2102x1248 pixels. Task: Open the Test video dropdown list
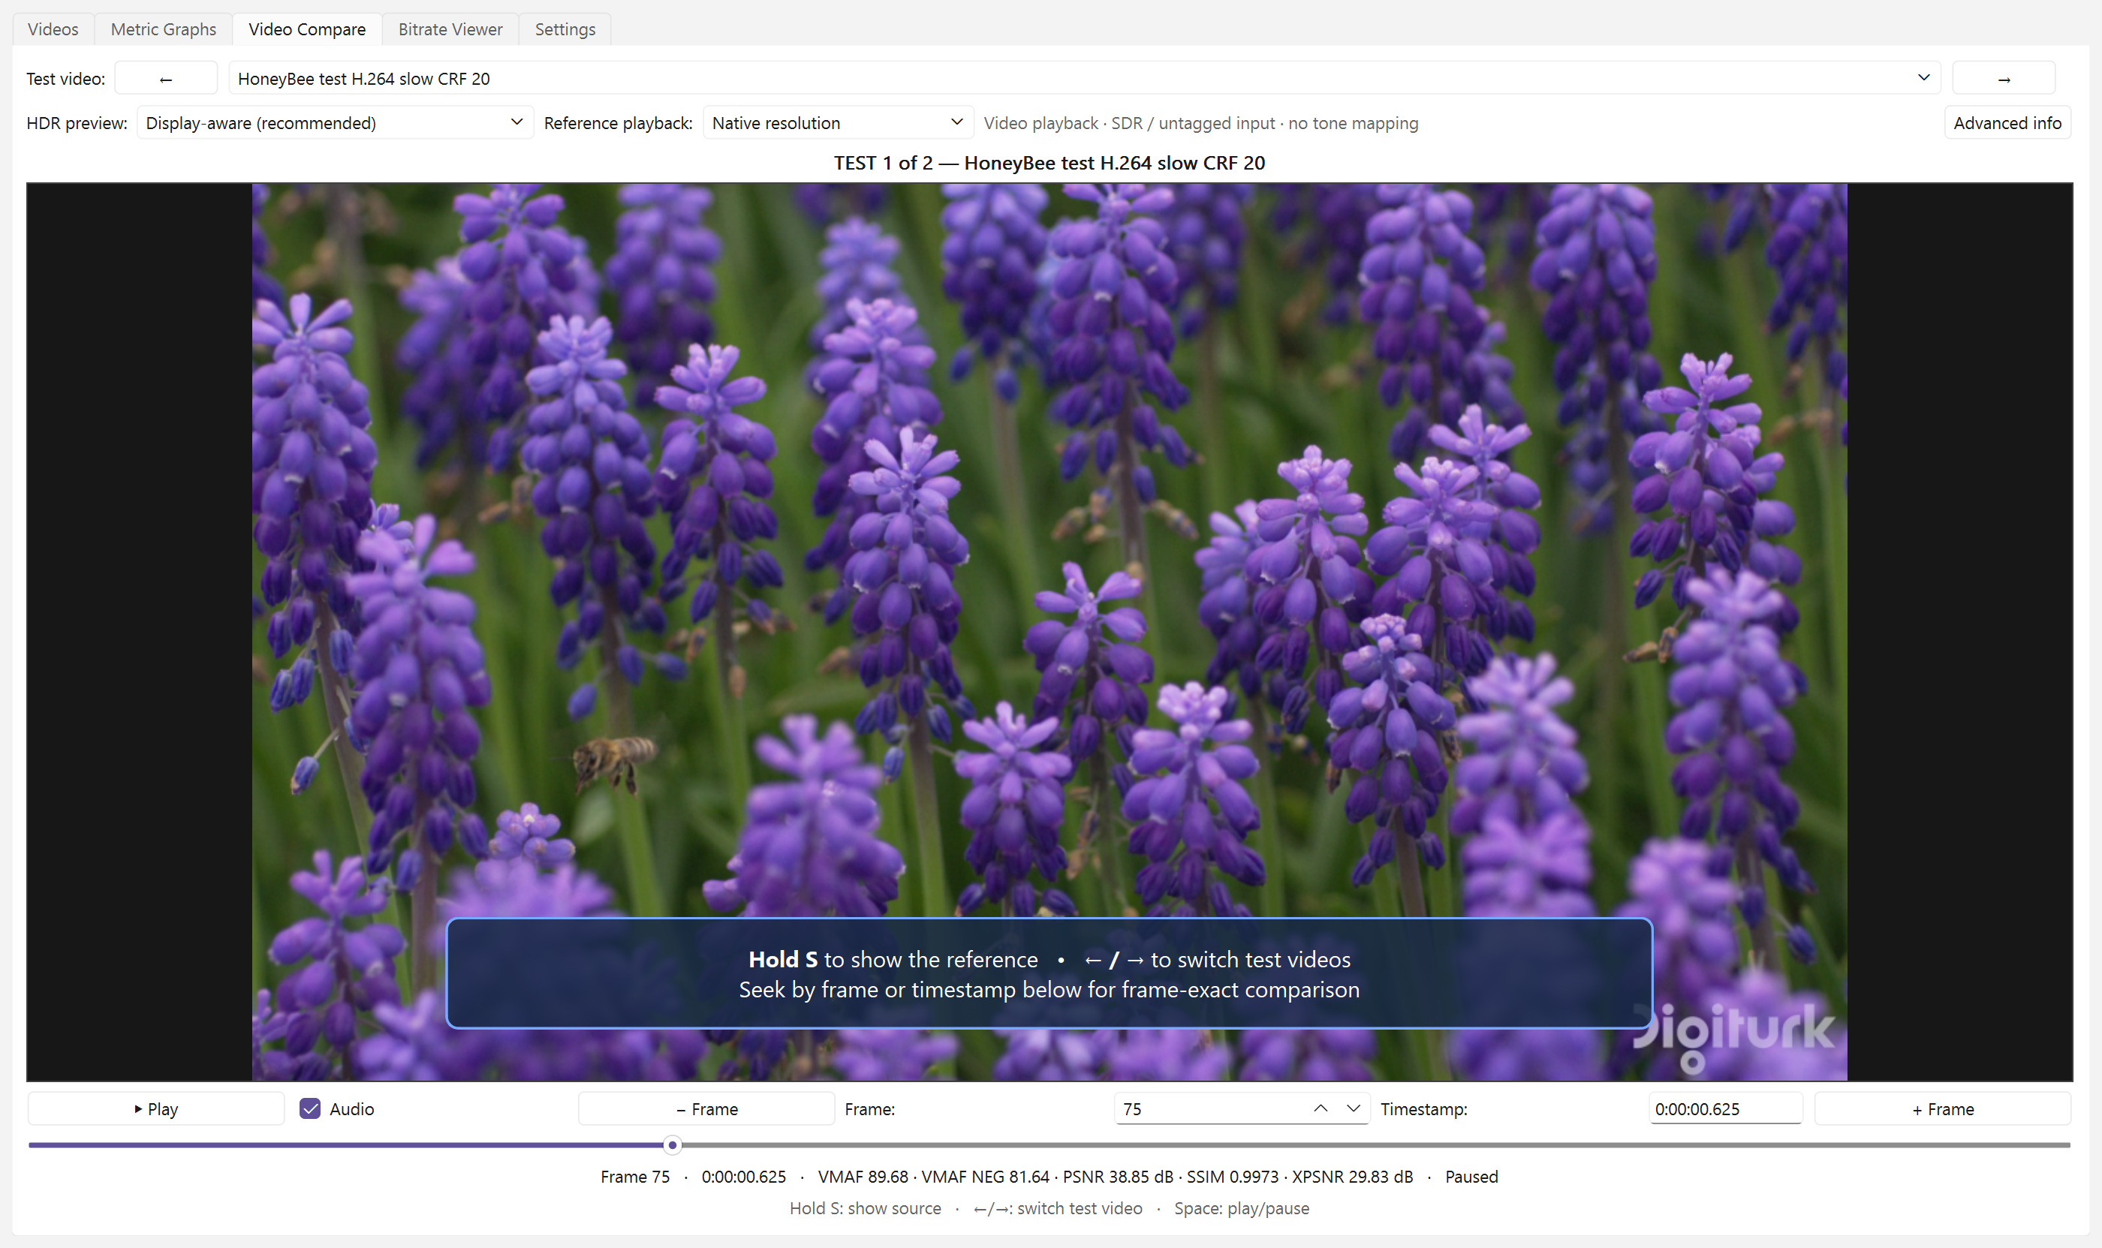pyautogui.click(x=1084, y=78)
